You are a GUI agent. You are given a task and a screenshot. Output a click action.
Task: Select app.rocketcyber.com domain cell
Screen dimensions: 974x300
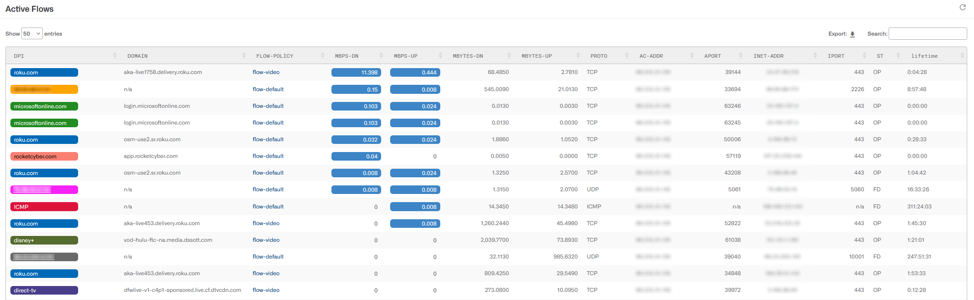[x=151, y=156]
